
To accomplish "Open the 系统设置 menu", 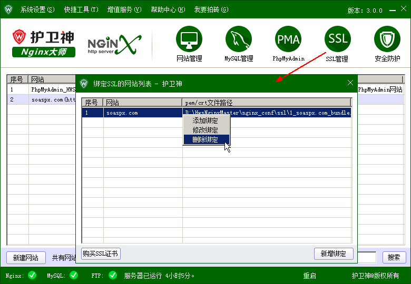I will click(x=37, y=9).
